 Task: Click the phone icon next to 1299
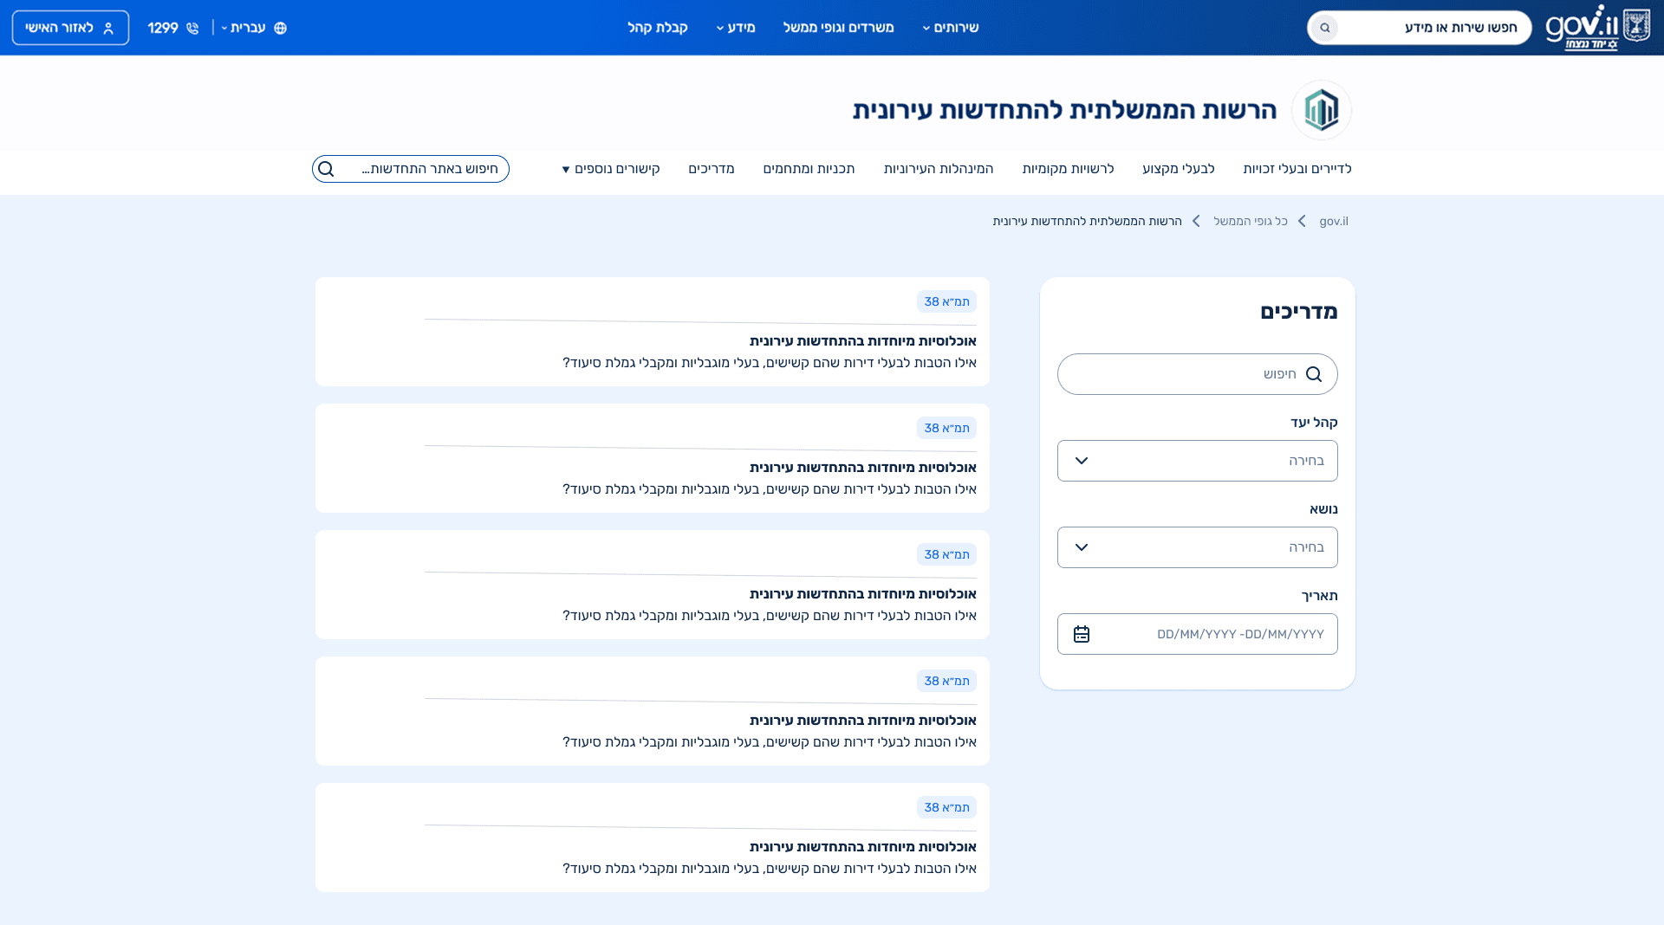192,28
